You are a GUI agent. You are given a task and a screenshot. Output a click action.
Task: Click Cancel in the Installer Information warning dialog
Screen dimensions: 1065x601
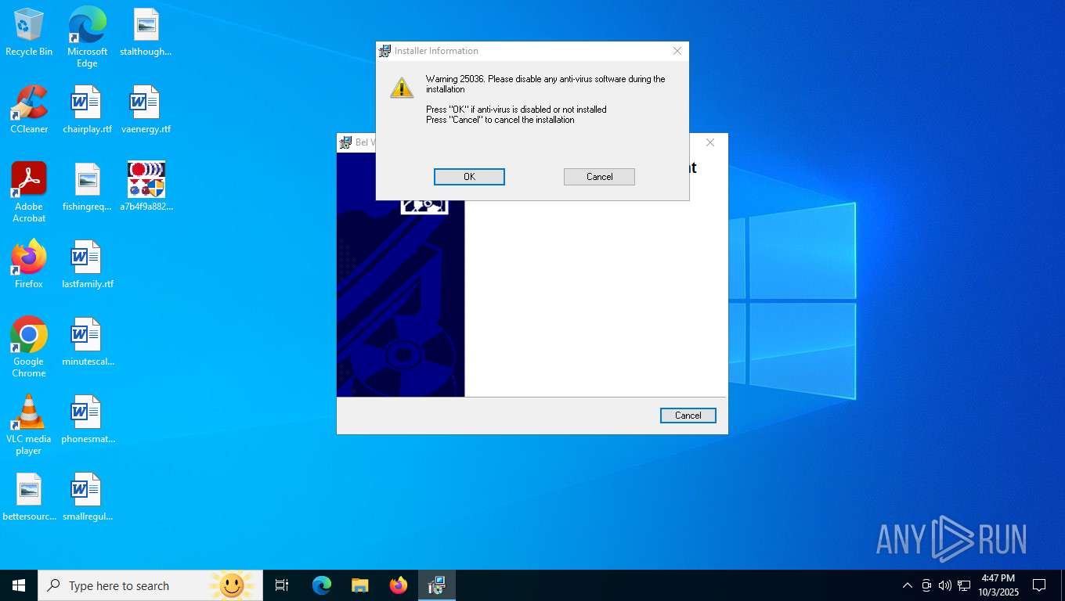[x=599, y=177]
